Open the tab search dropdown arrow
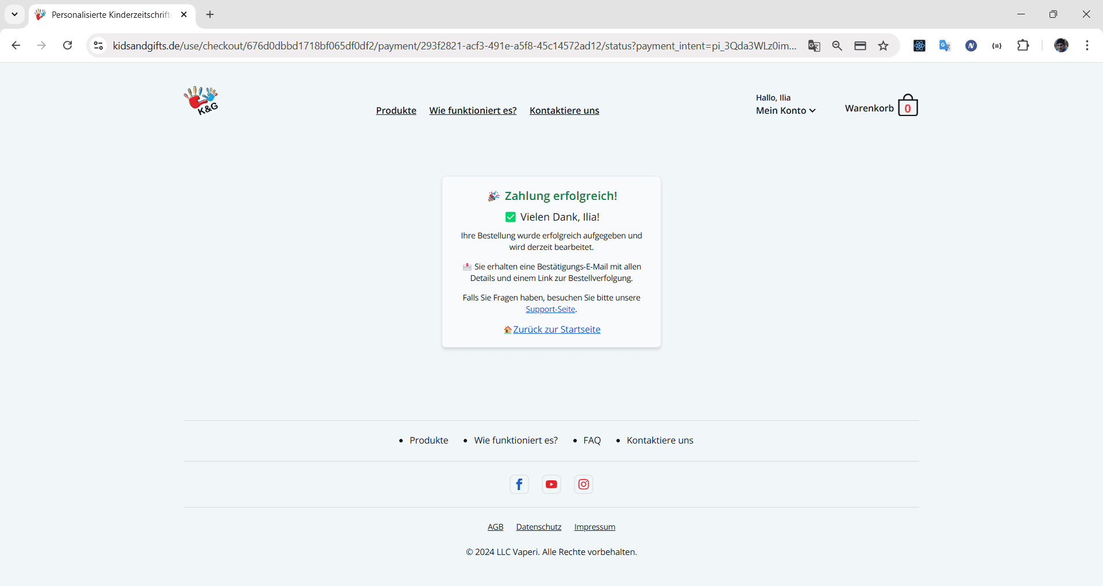 [15, 14]
